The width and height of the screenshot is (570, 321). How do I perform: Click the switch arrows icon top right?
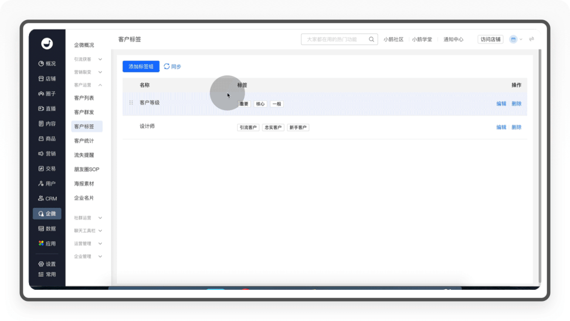531,39
